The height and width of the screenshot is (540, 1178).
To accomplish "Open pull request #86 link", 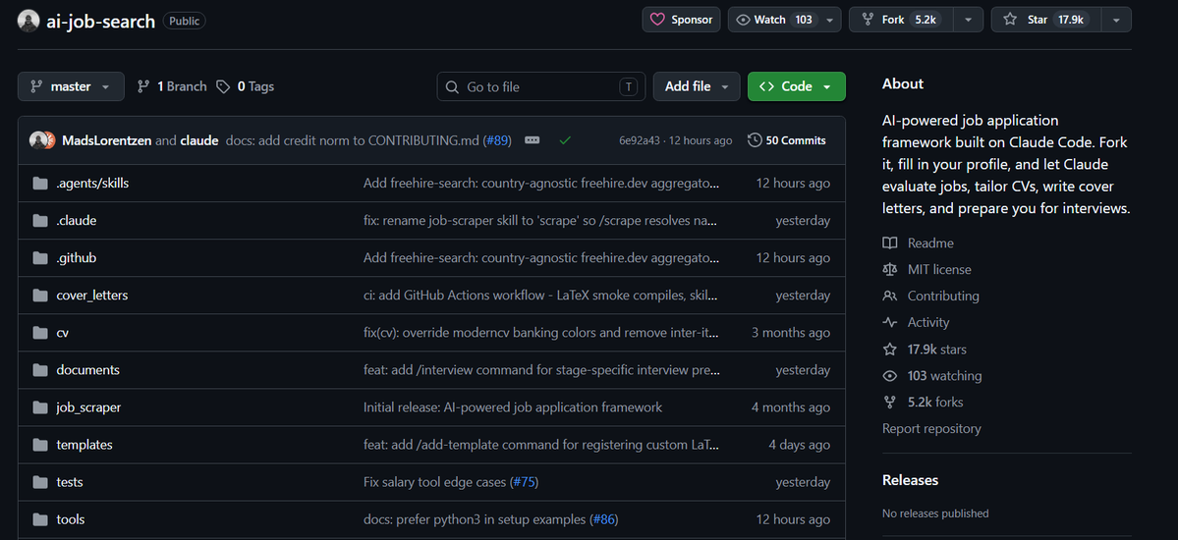I will tap(604, 519).
